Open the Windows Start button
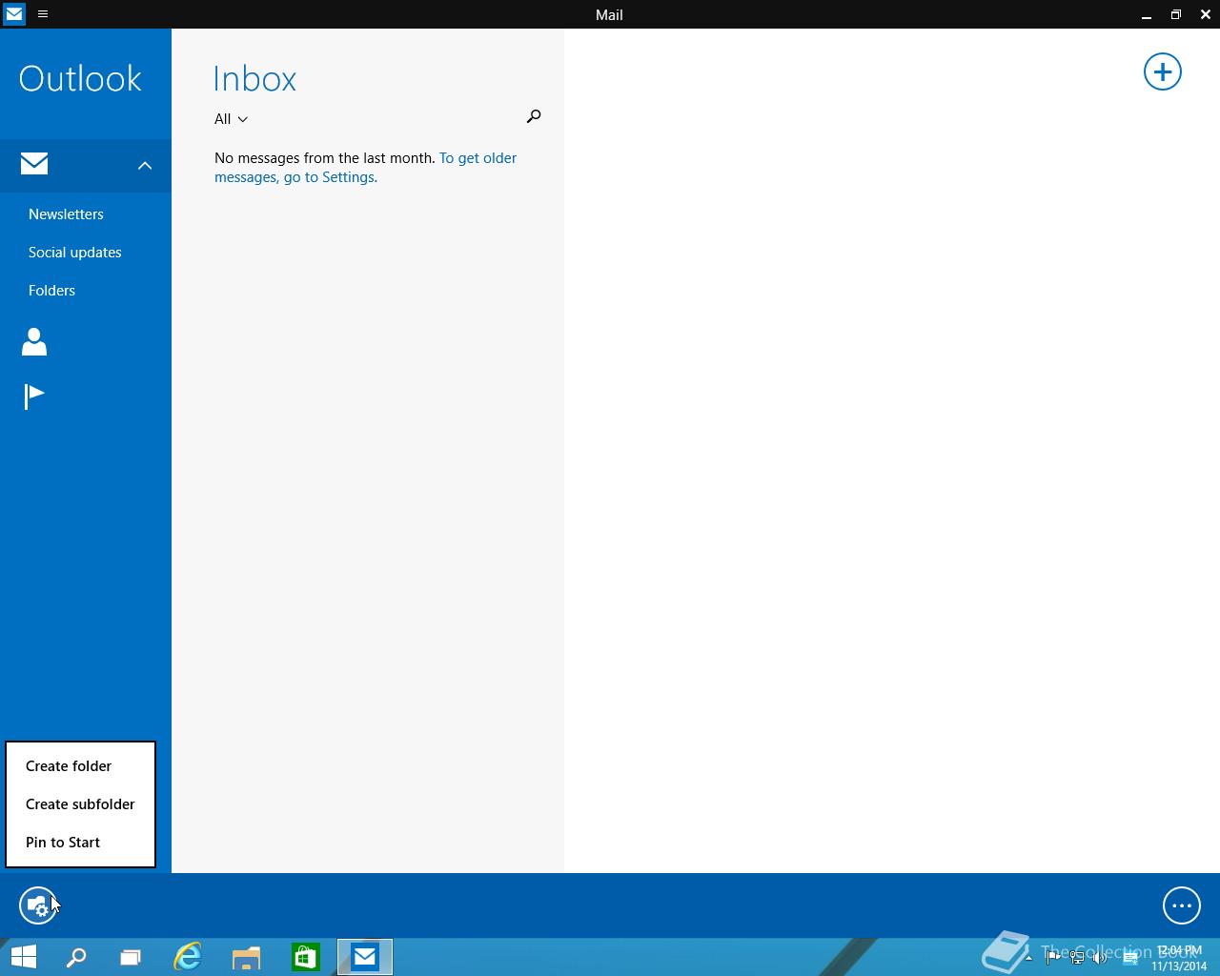The width and height of the screenshot is (1220, 976). [x=23, y=957]
